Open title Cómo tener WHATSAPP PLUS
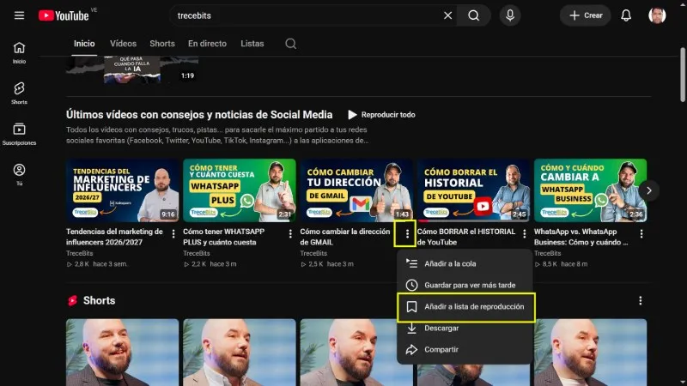687x386 pixels. point(224,237)
